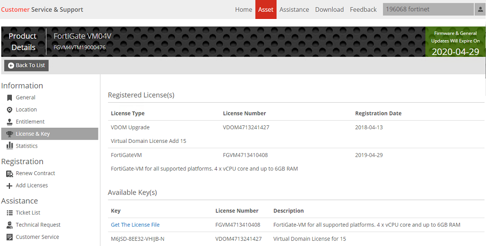Click the Technical Request icon
The width and height of the screenshot is (486, 246).
point(9,225)
